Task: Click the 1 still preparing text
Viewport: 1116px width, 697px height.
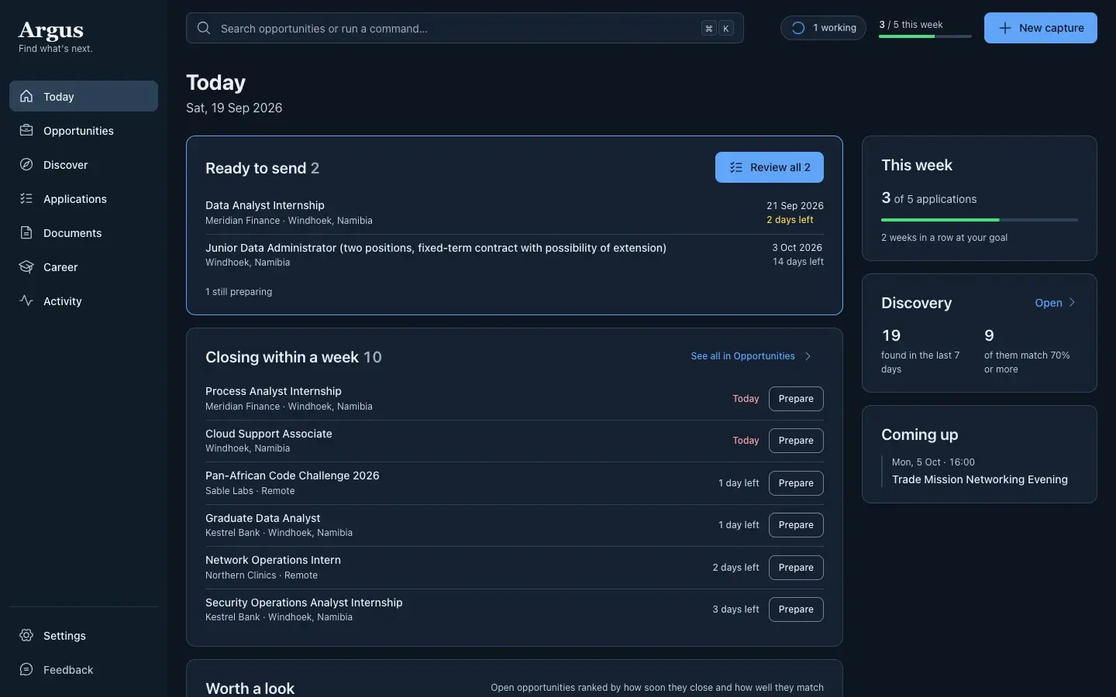Action: (x=239, y=292)
